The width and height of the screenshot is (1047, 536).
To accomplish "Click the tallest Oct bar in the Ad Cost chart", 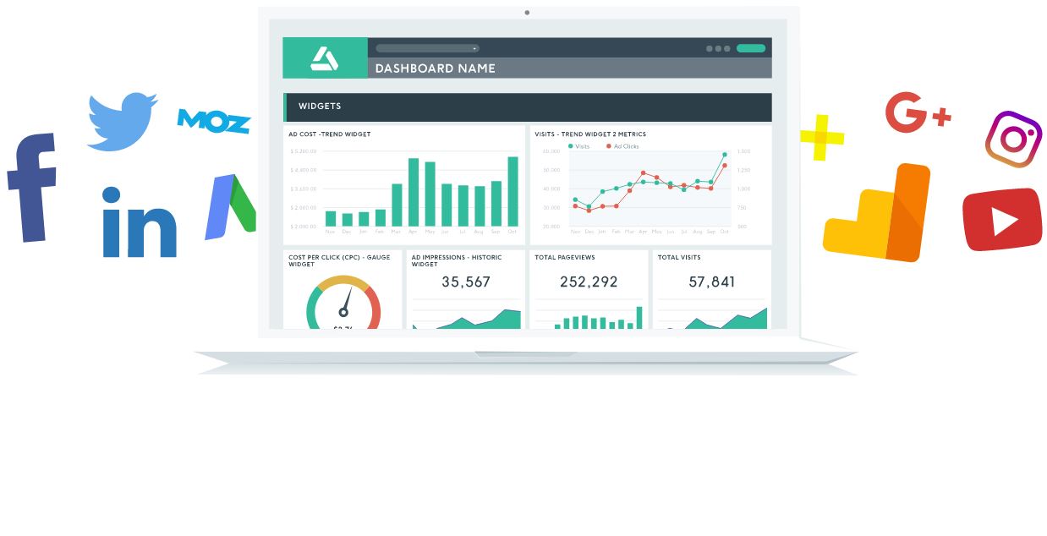I will click(513, 192).
